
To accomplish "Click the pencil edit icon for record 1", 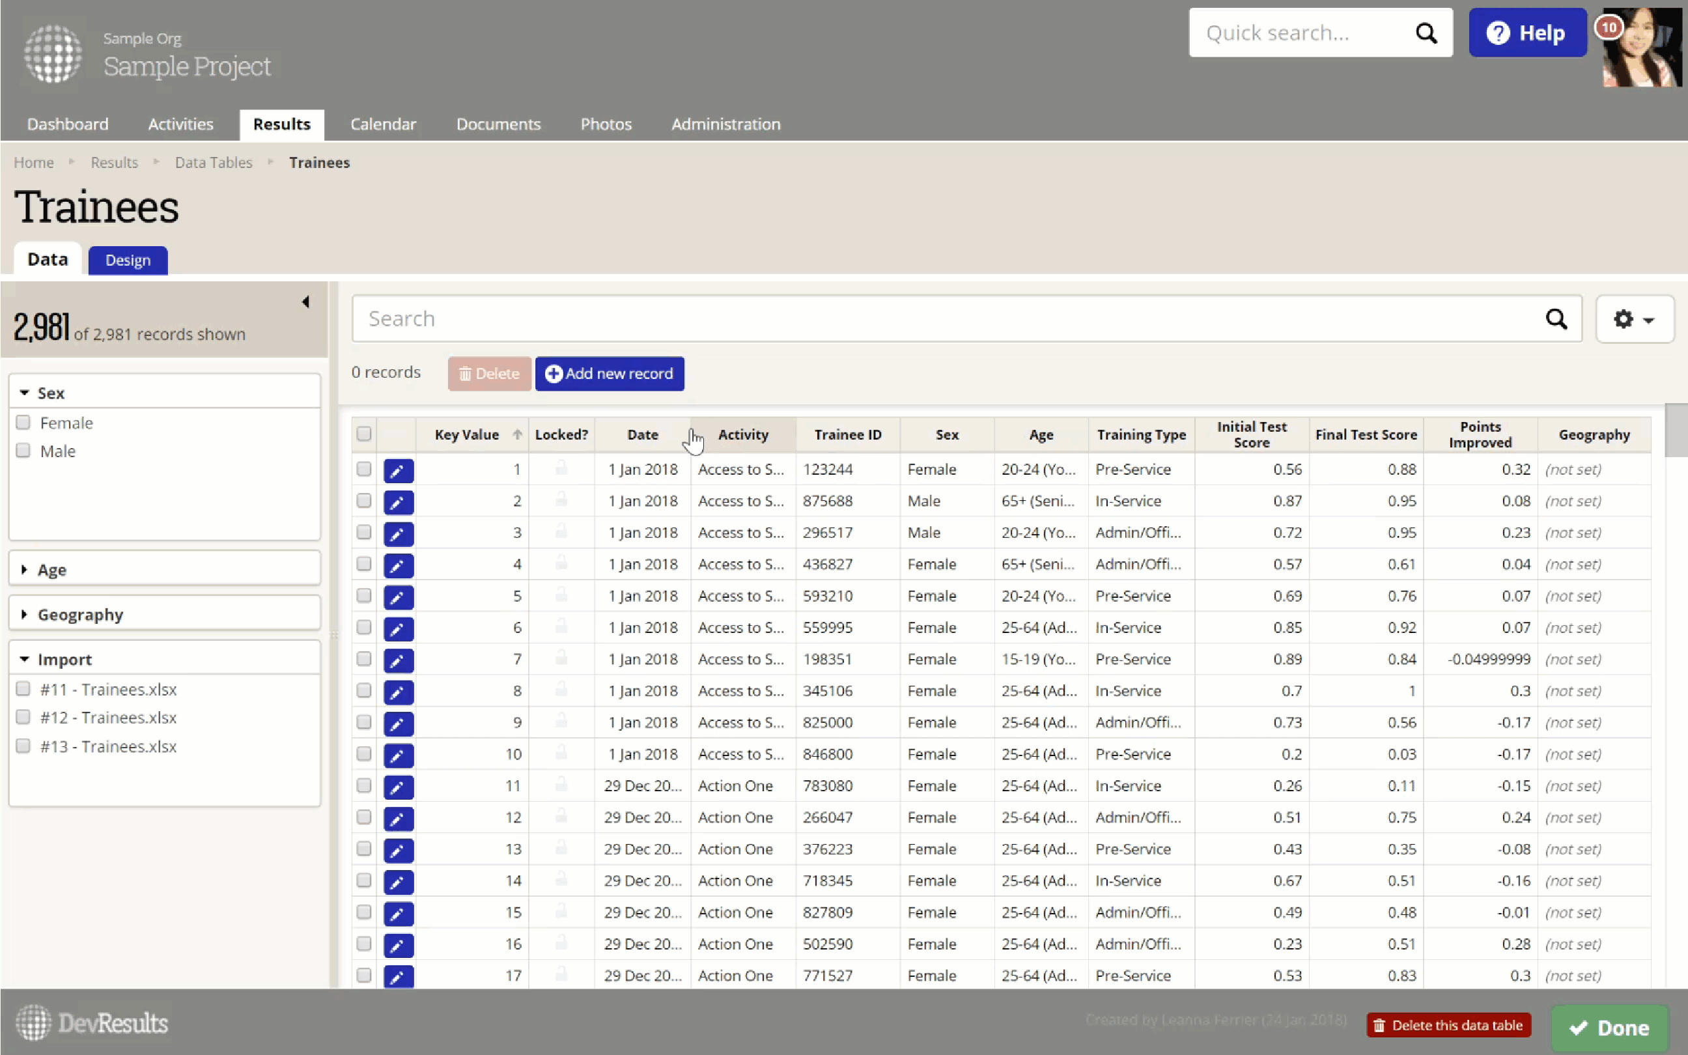I will tap(399, 470).
